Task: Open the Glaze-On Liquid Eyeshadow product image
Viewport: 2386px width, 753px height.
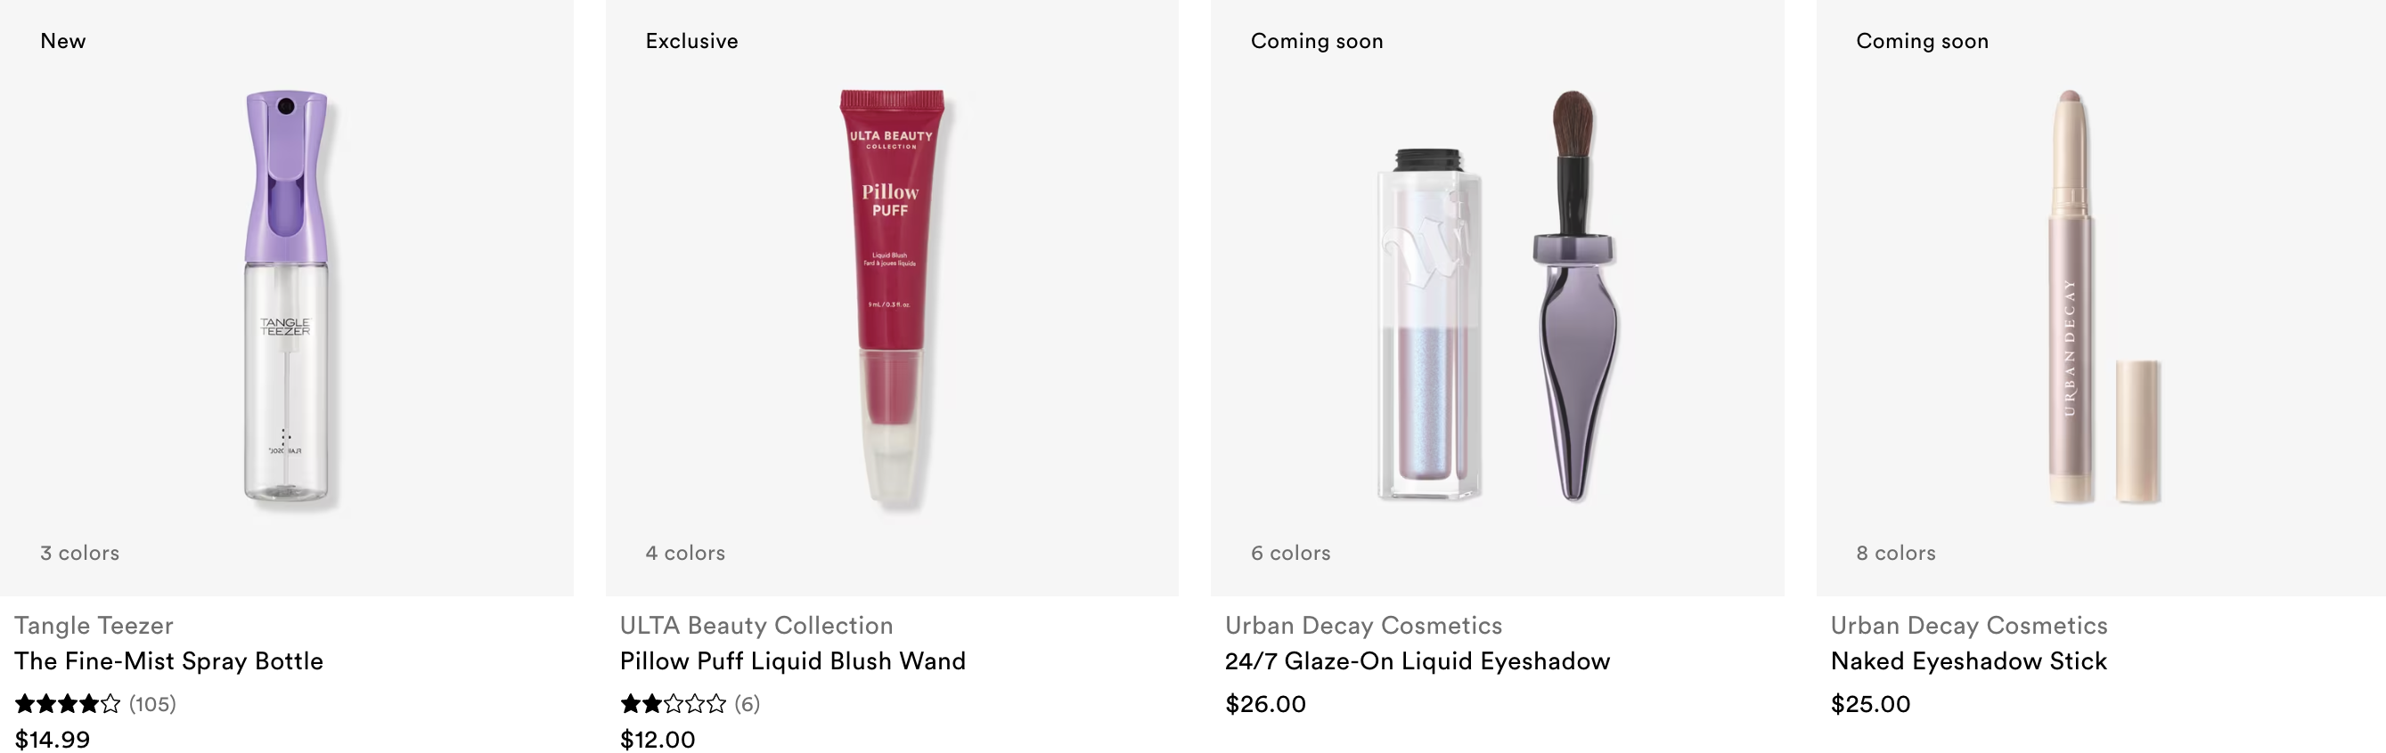Action: point(1498,296)
